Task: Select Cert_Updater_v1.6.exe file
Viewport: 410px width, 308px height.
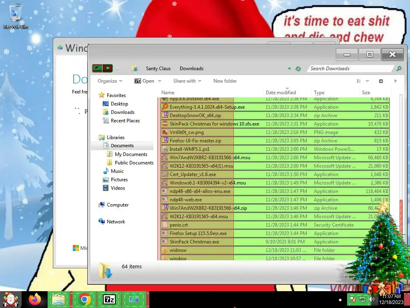Action: point(275,174)
